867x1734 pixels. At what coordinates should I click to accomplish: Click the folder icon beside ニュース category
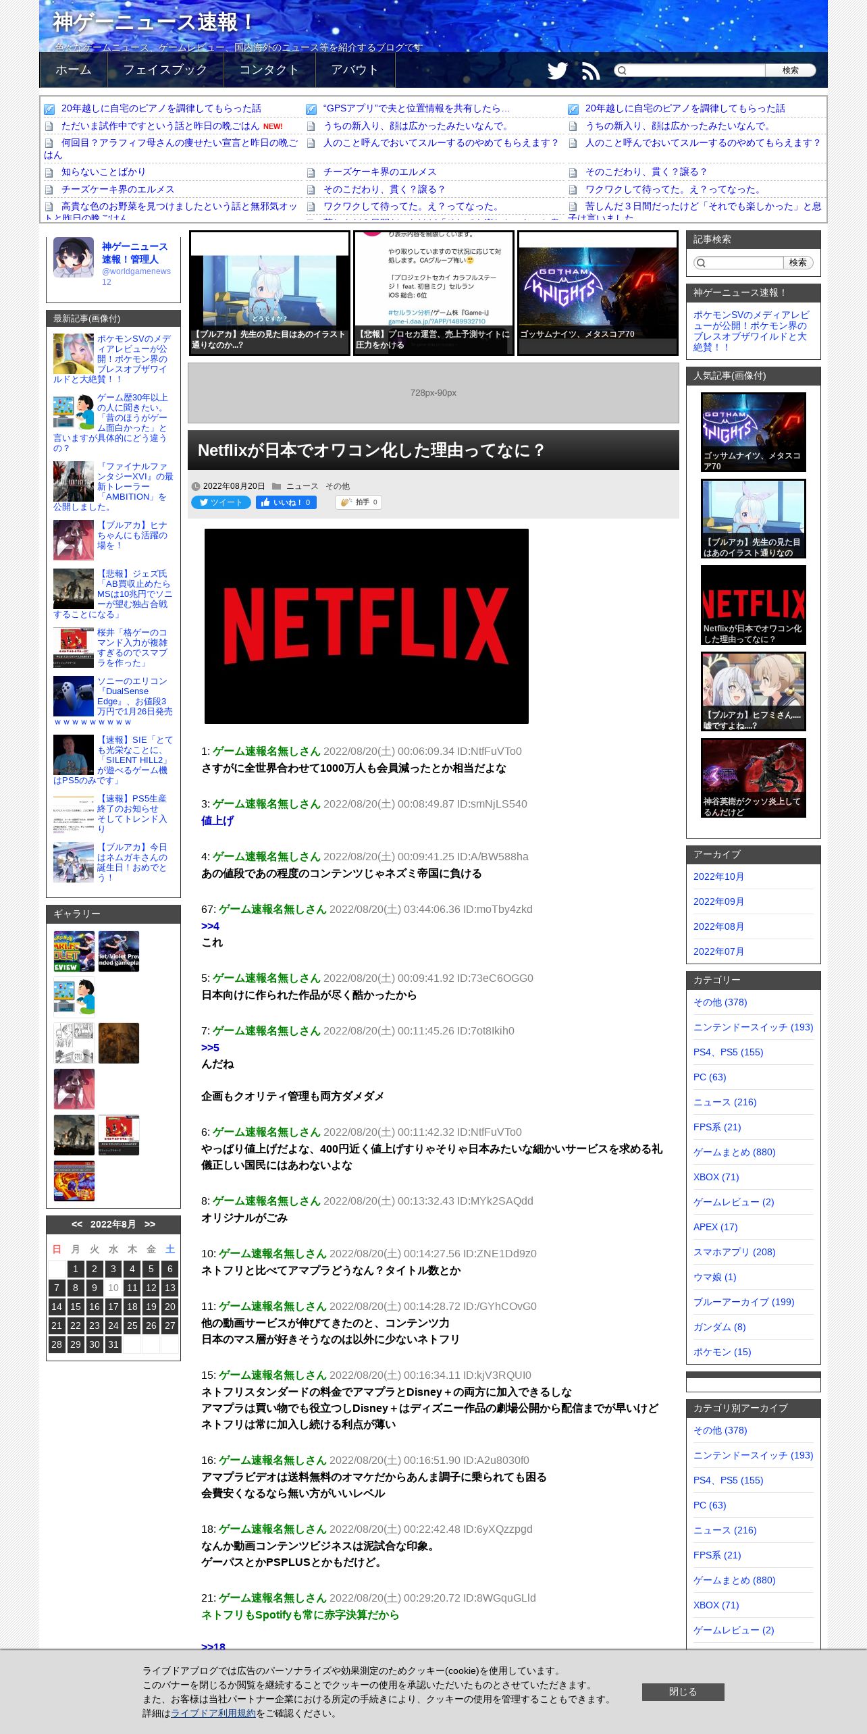click(x=277, y=486)
